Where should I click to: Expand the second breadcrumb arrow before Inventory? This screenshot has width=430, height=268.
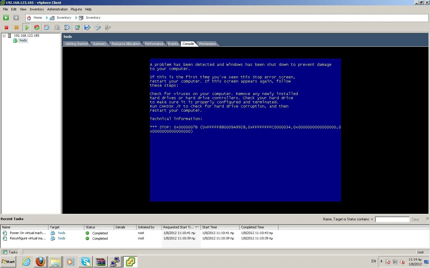click(76, 18)
